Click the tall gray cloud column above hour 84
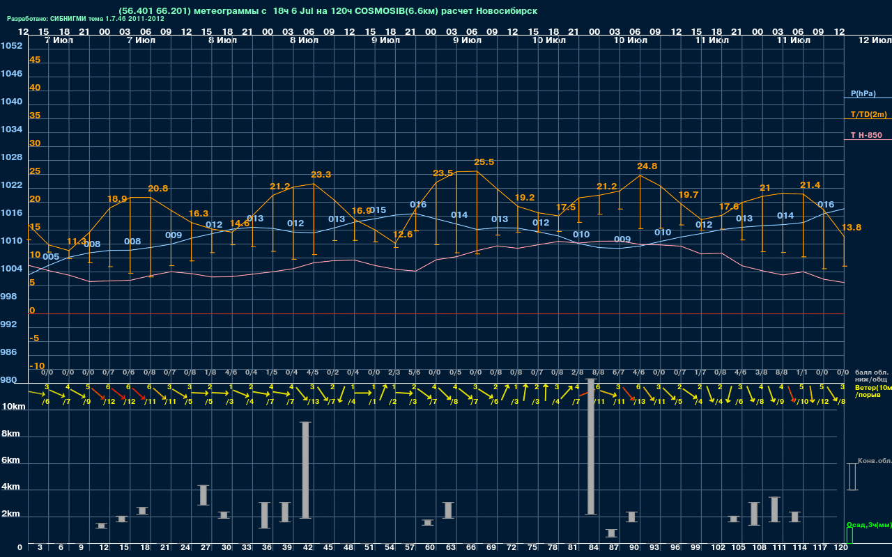Viewport: 892px width, 557px height. (x=591, y=446)
